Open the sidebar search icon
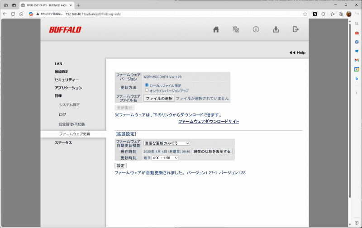The width and height of the screenshot is (362, 228). (357, 24)
